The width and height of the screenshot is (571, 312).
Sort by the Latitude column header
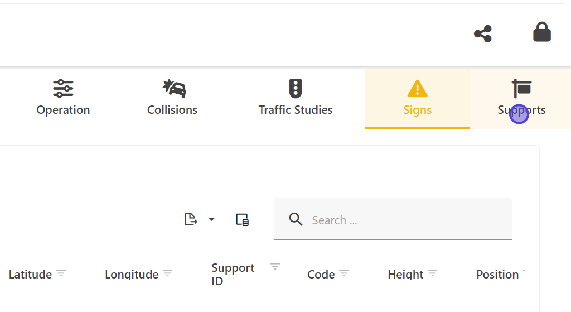pos(30,275)
